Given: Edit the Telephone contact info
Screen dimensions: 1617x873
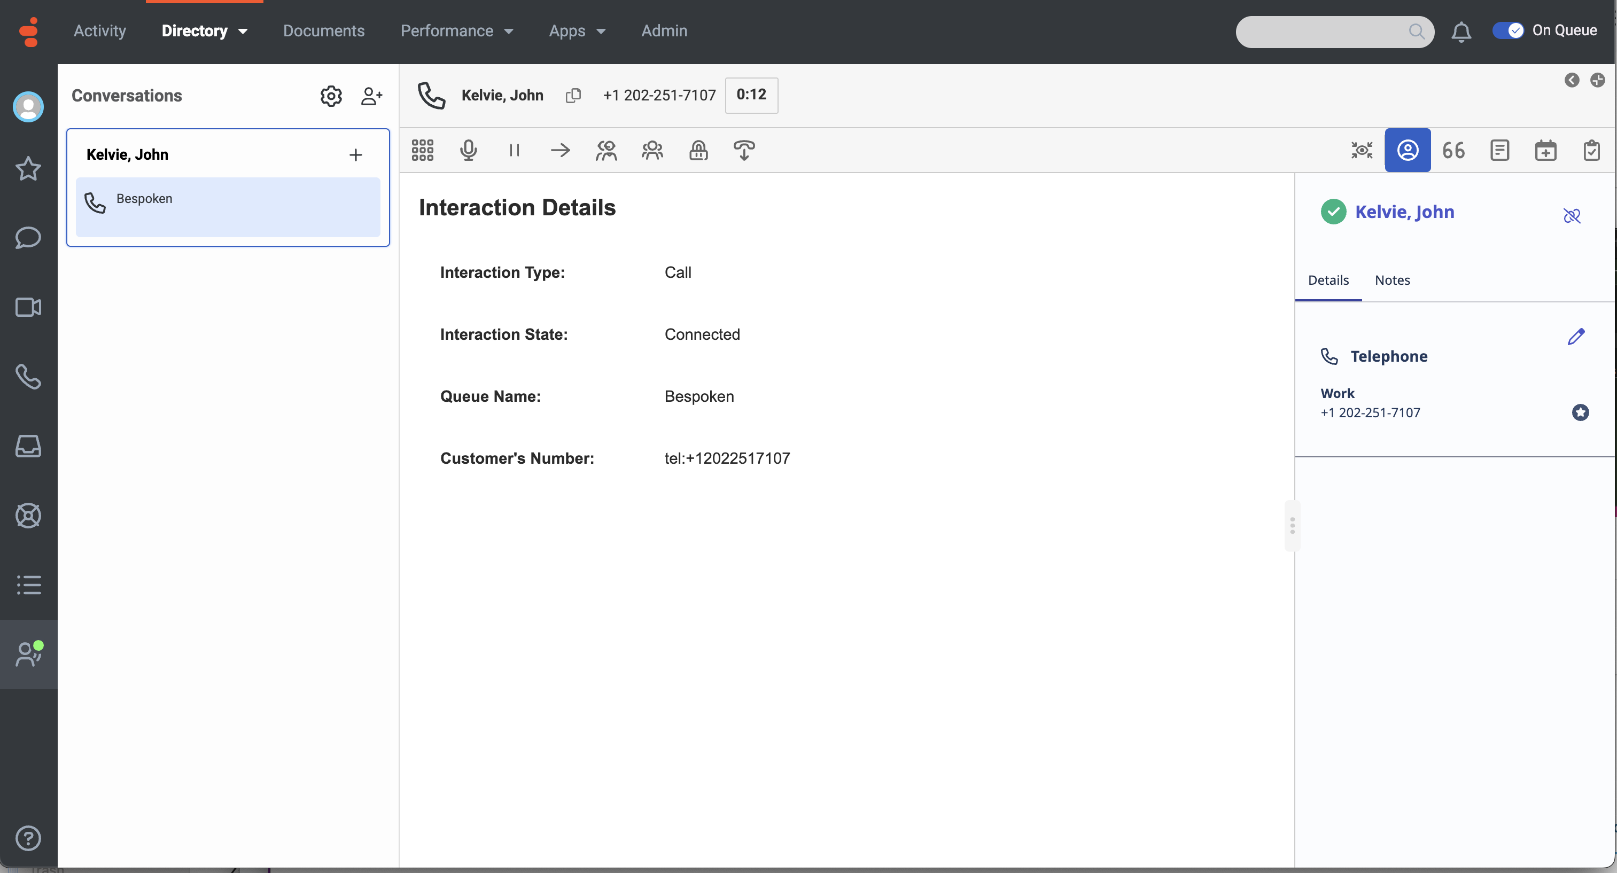Looking at the screenshot, I should click(1577, 337).
